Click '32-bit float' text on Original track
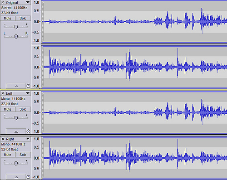Screen dimensions: 227x180 pyautogui.click(x=10, y=13)
